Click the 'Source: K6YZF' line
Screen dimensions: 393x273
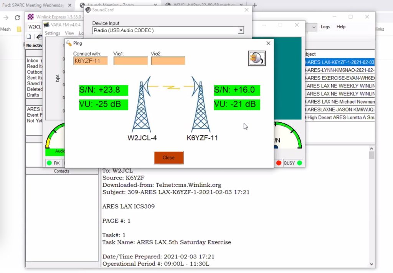123,178
